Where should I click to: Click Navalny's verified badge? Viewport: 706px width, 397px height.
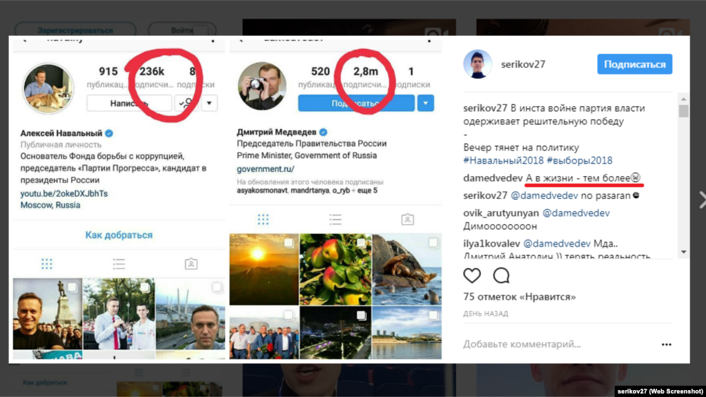tap(109, 133)
